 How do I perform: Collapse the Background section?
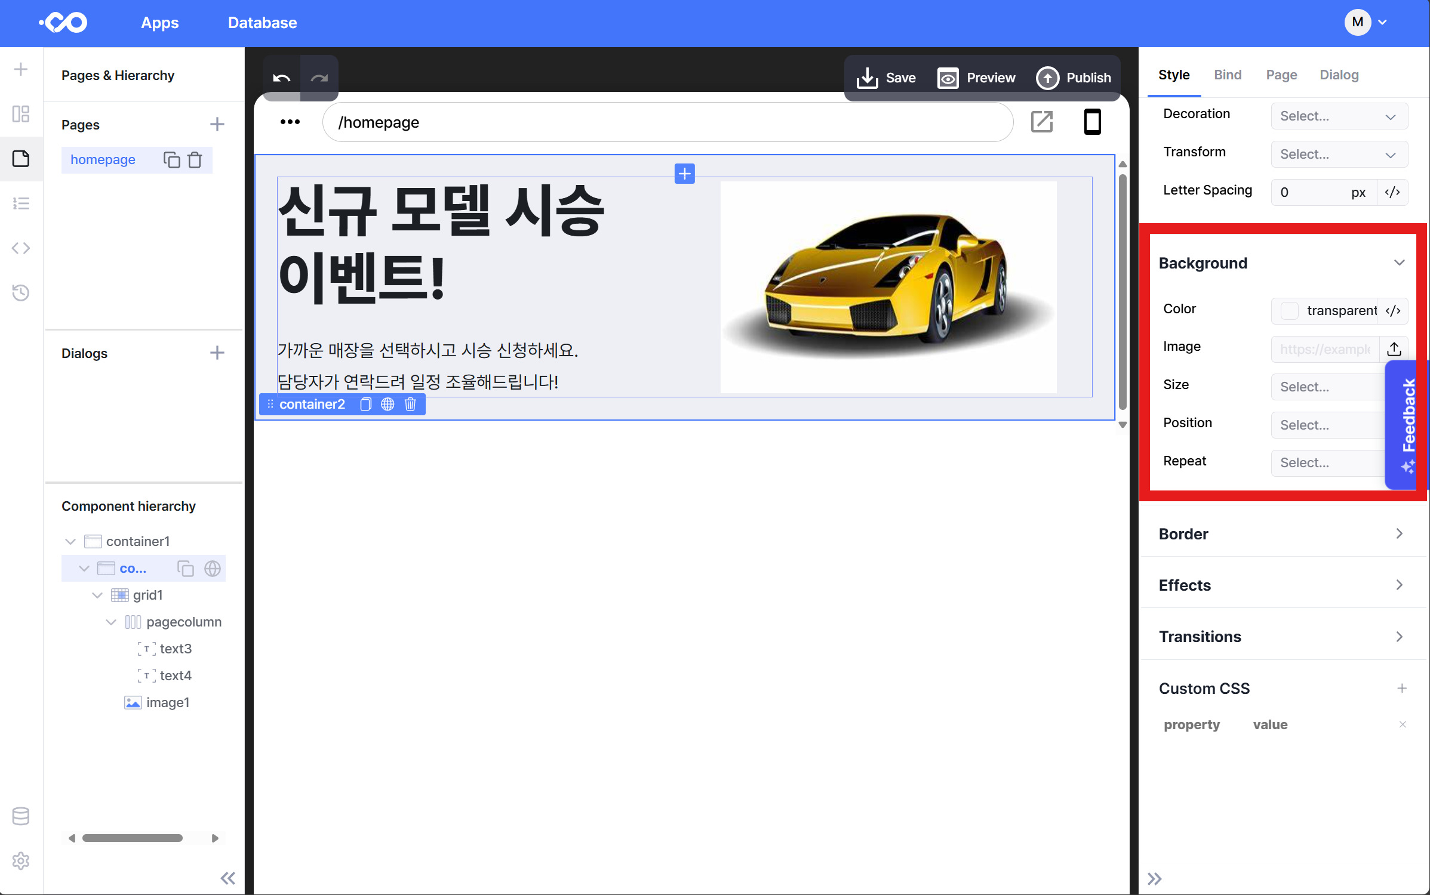tap(1399, 263)
